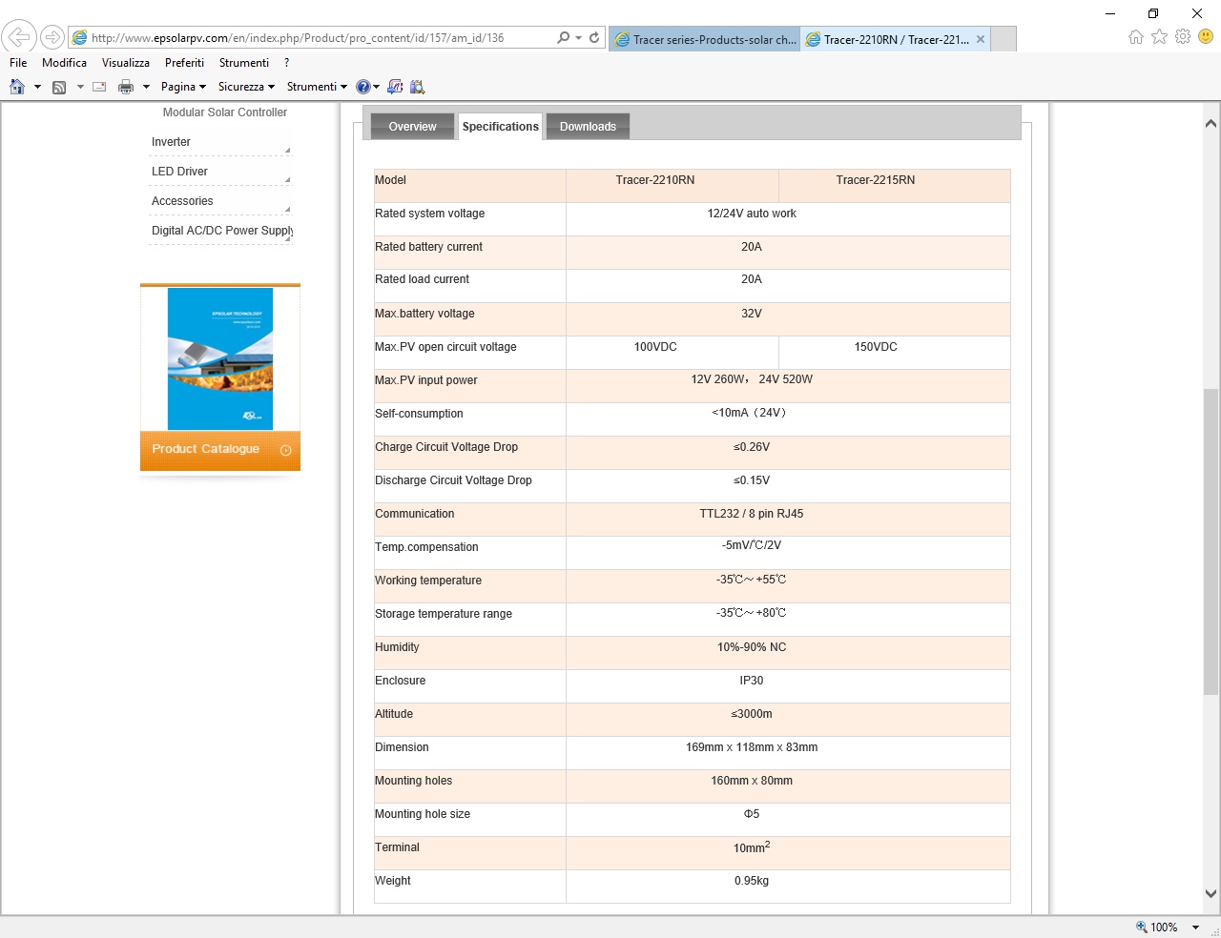1221x938 pixels.
Task: Go back with the browser Back arrow
Action: (19, 37)
